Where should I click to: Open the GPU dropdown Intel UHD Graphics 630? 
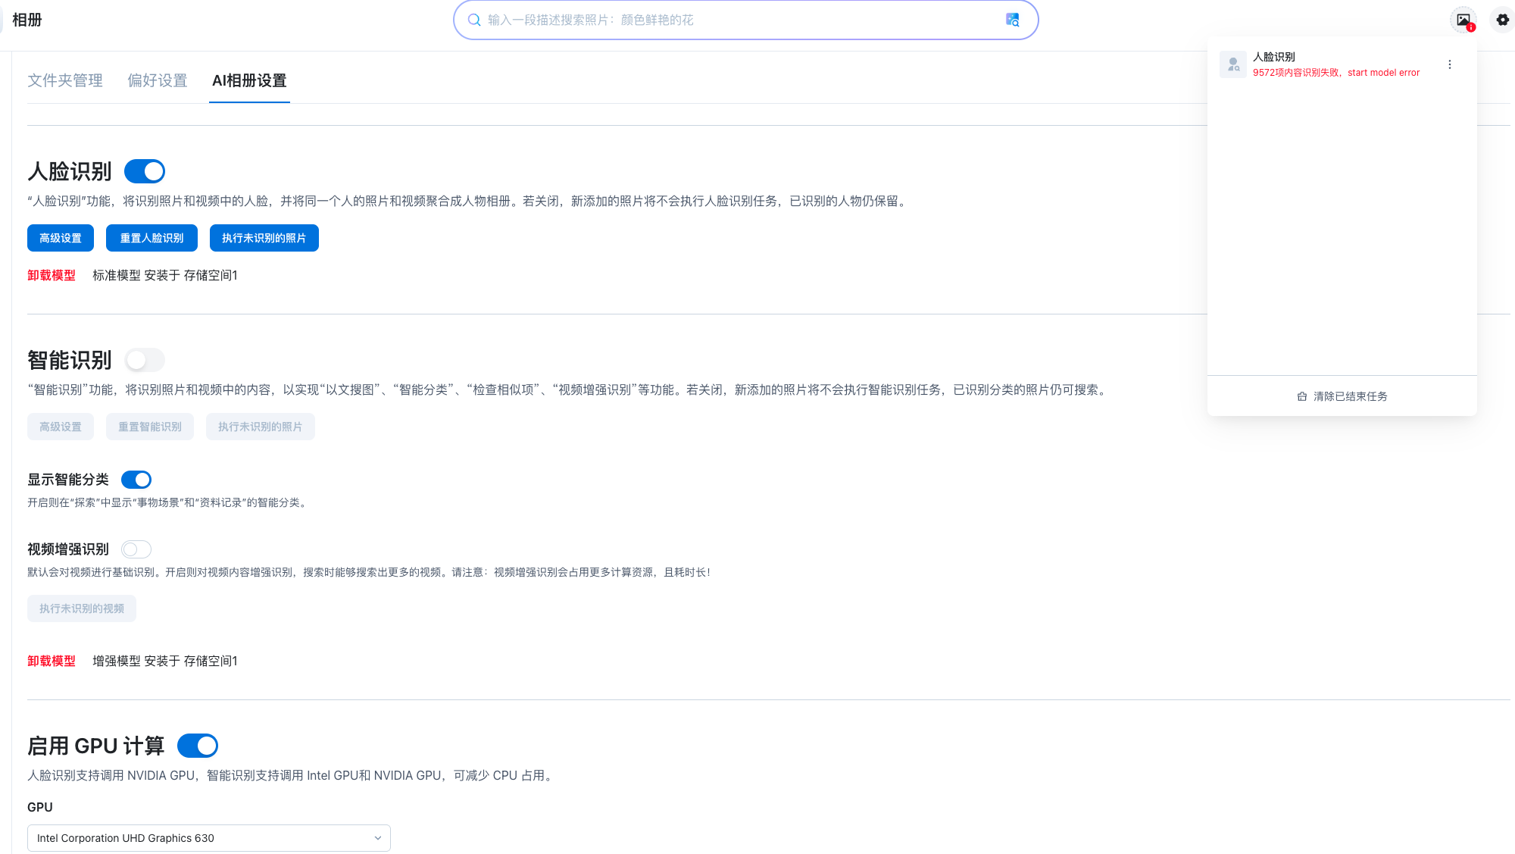[209, 838]
